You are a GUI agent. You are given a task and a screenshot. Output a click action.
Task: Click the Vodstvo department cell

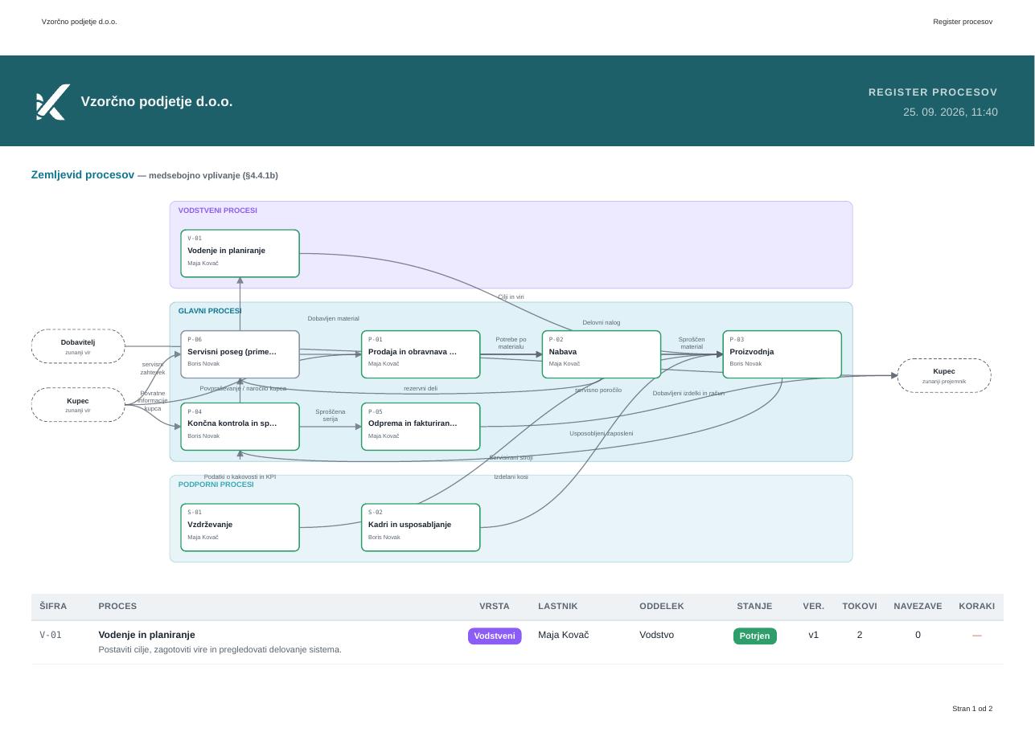(x=656, y=635)
